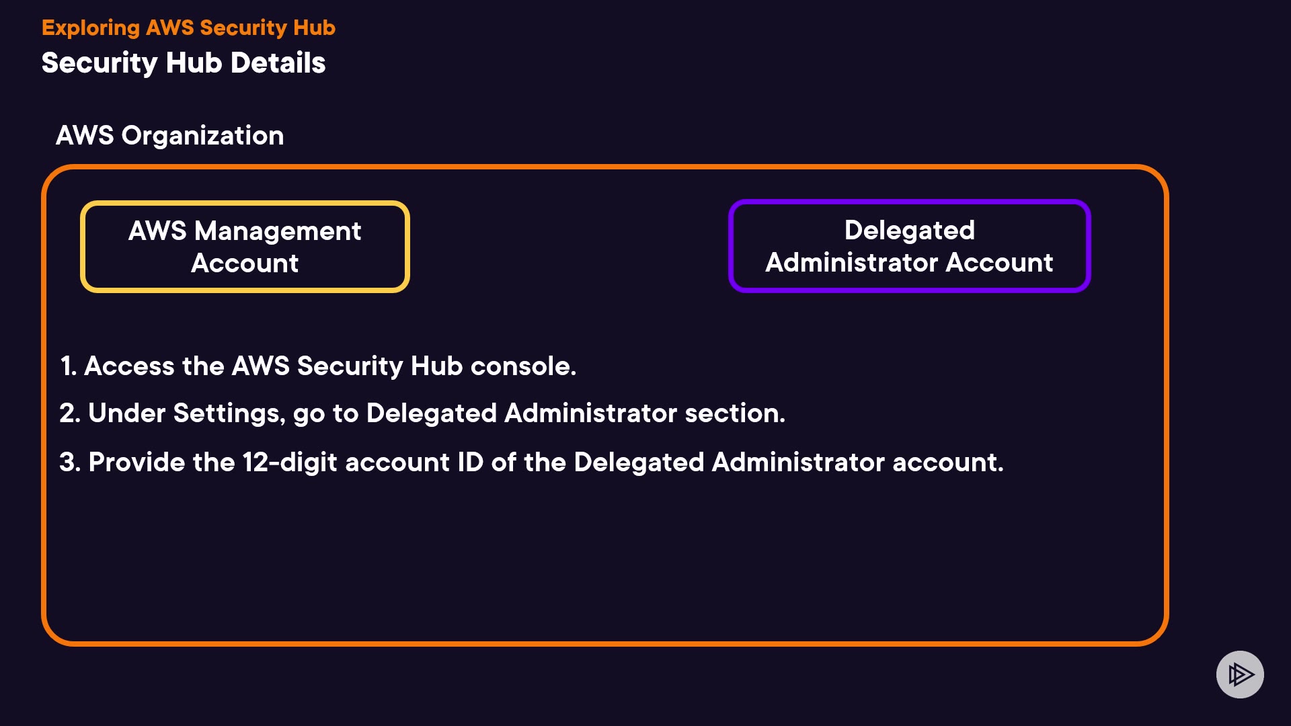Image resolution: width=1291 pixels, height=726 pixels.
Task: Click the orange 'Exploring AWS Security Hub' heading
Action: click(x=188, y=28)
